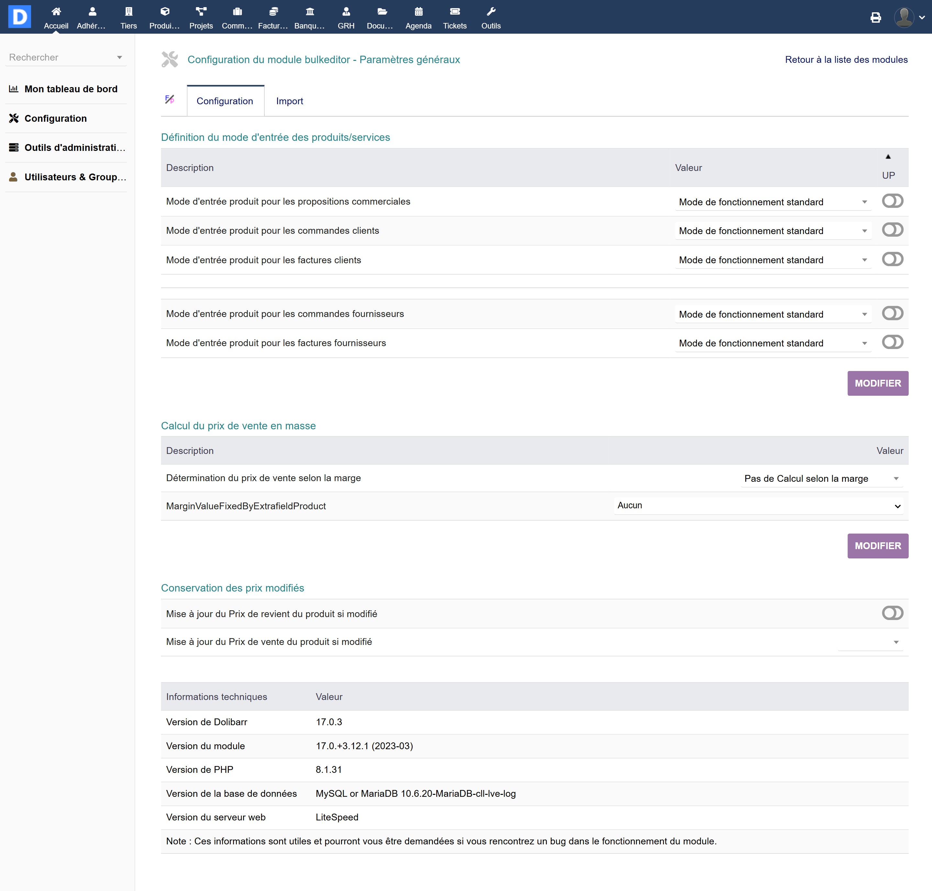The height and width of the screenshot is (891, 932).
Task: Open the Banques bank icon
Action: 310,12
